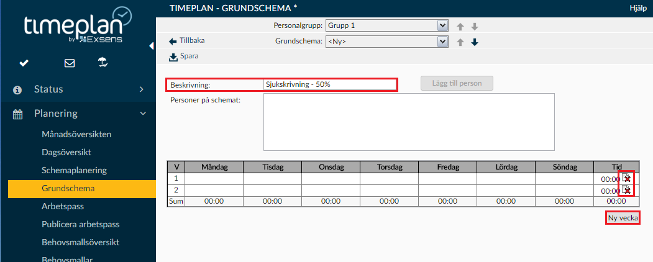Click the Tid column header
Viewport: 653px width, 262px height.
click(616, 167)
